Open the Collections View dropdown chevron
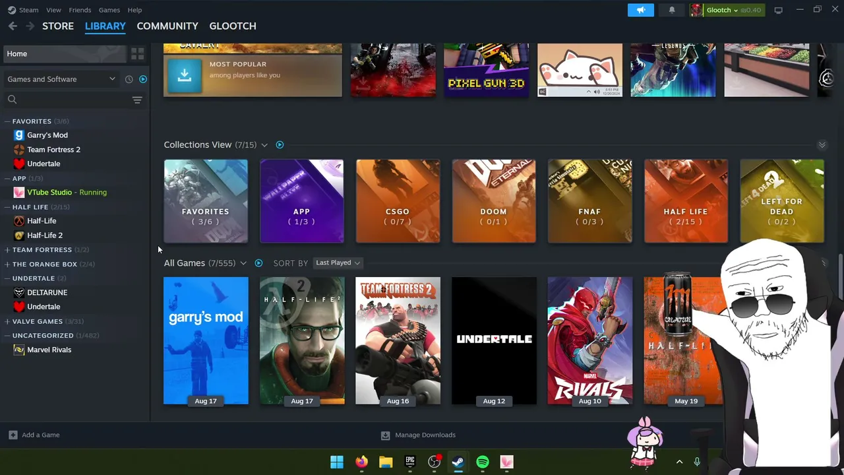This screenshot has height=475, width=844. coord(264,145)
